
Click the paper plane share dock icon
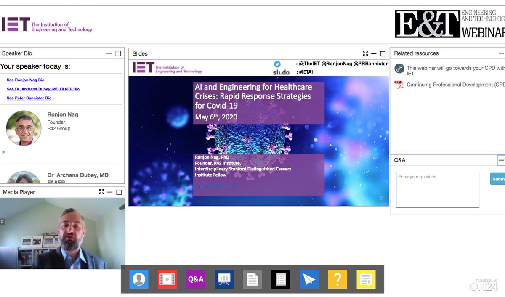coord(309,279)
